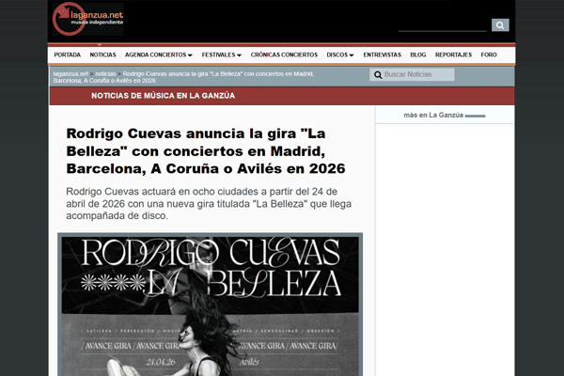
Task: Click the laganzua.net logo
Action: point(87,19)
